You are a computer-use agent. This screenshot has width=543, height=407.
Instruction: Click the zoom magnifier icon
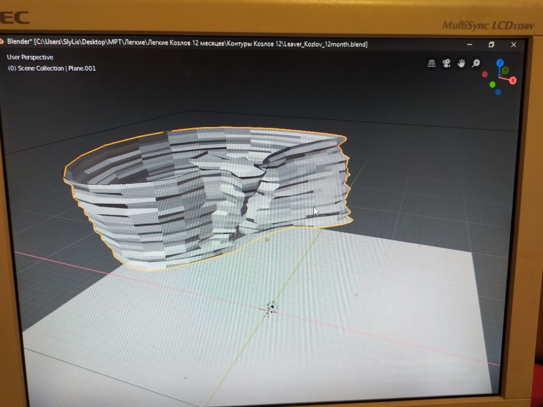(476, 63)
